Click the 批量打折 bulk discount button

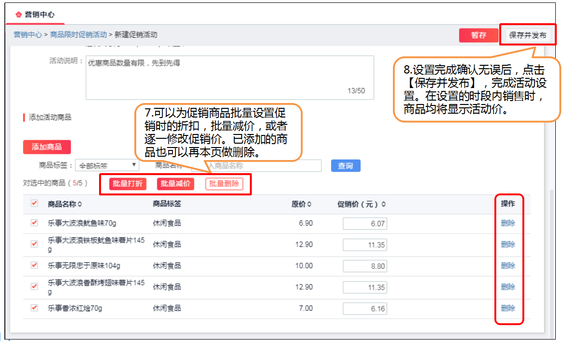pos(127,184)
